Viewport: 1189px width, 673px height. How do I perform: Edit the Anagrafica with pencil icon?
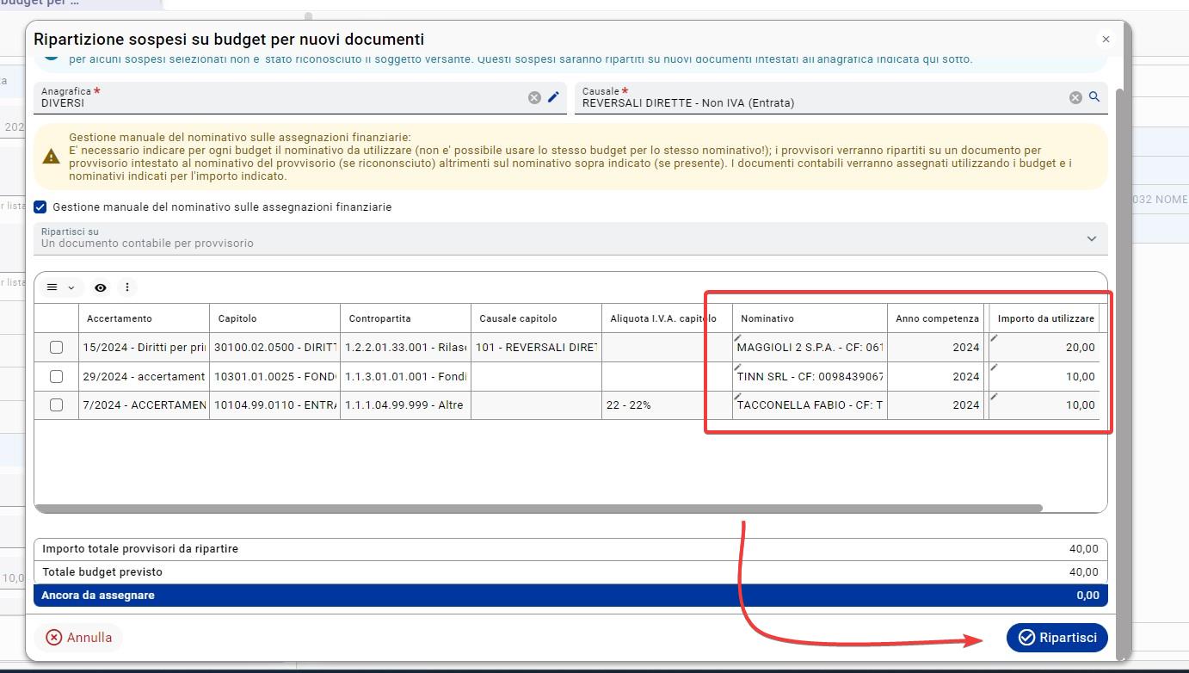pos(553,97)
